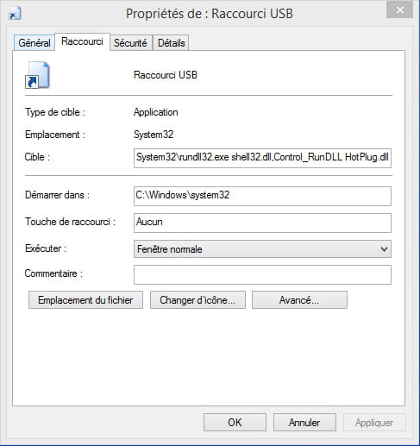Click the Touche de raccourci field

pyautogui.click(x=262, y=223)
